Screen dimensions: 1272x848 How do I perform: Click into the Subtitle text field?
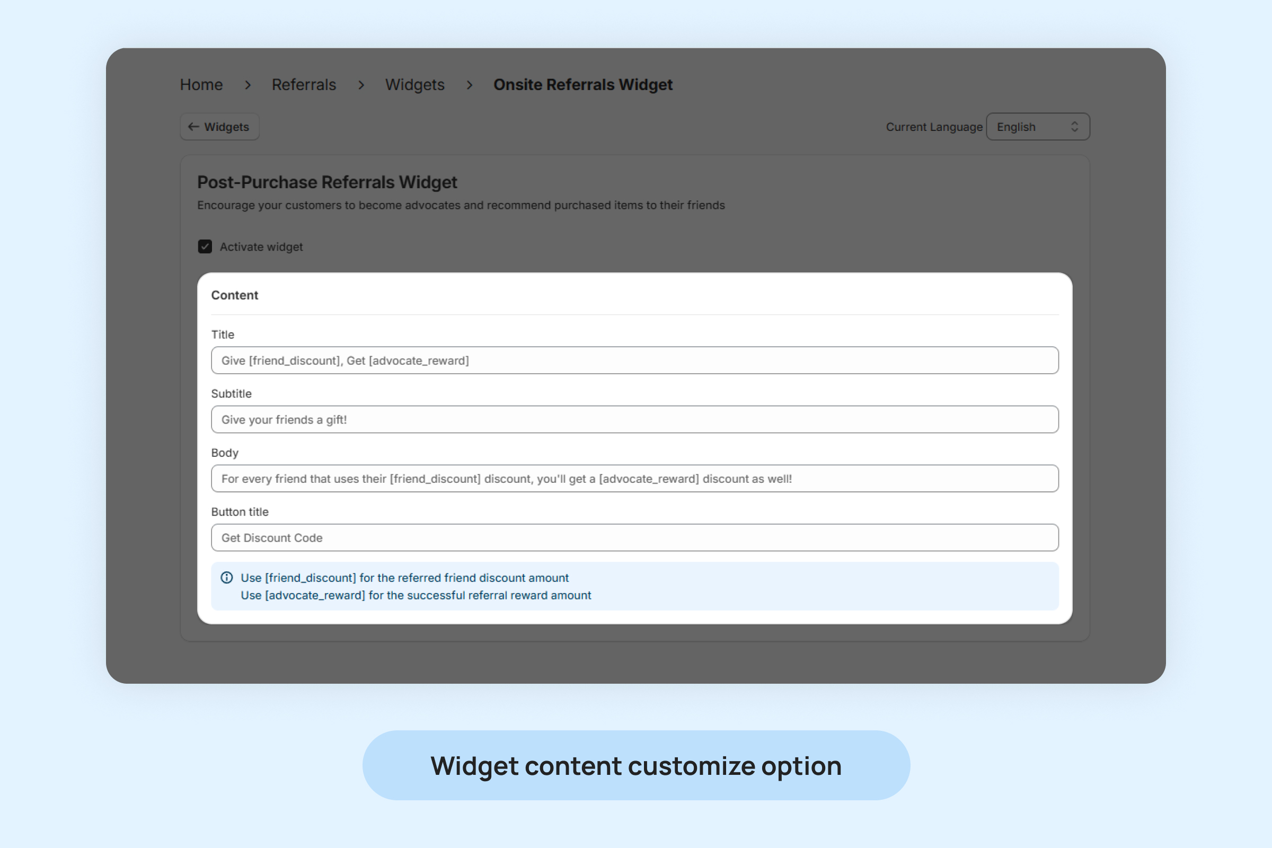coord(634,419)
